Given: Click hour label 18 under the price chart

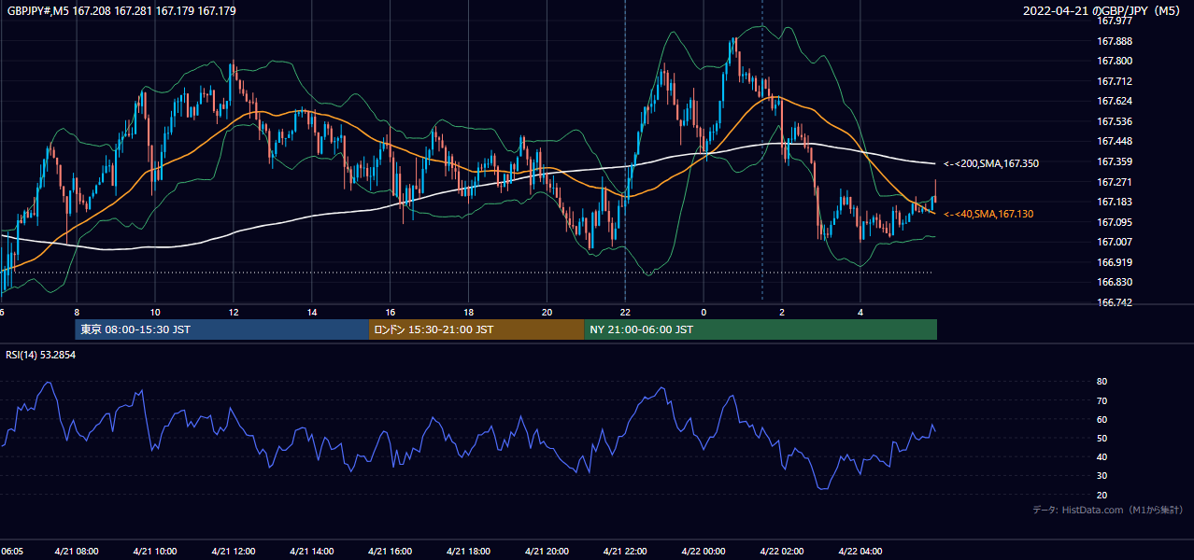Looking at the screenshot, I should pos(469,313).
